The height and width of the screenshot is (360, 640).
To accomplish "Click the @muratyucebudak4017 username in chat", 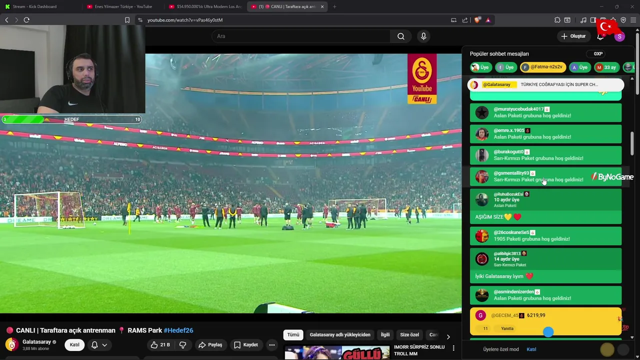I will click(518, 109).
